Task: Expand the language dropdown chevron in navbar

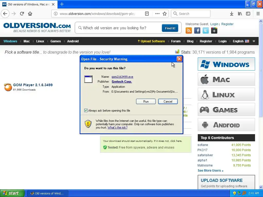Action: 254,41
